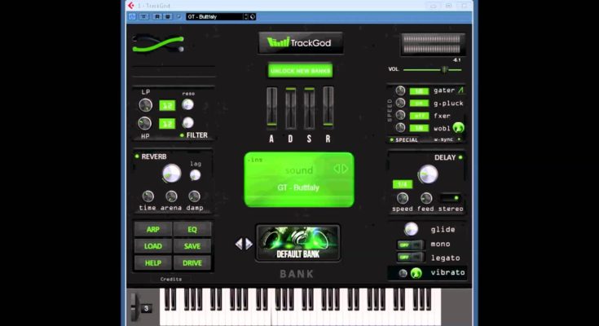Open the EQ panel
599x326 pixels.
click(192, 230)
